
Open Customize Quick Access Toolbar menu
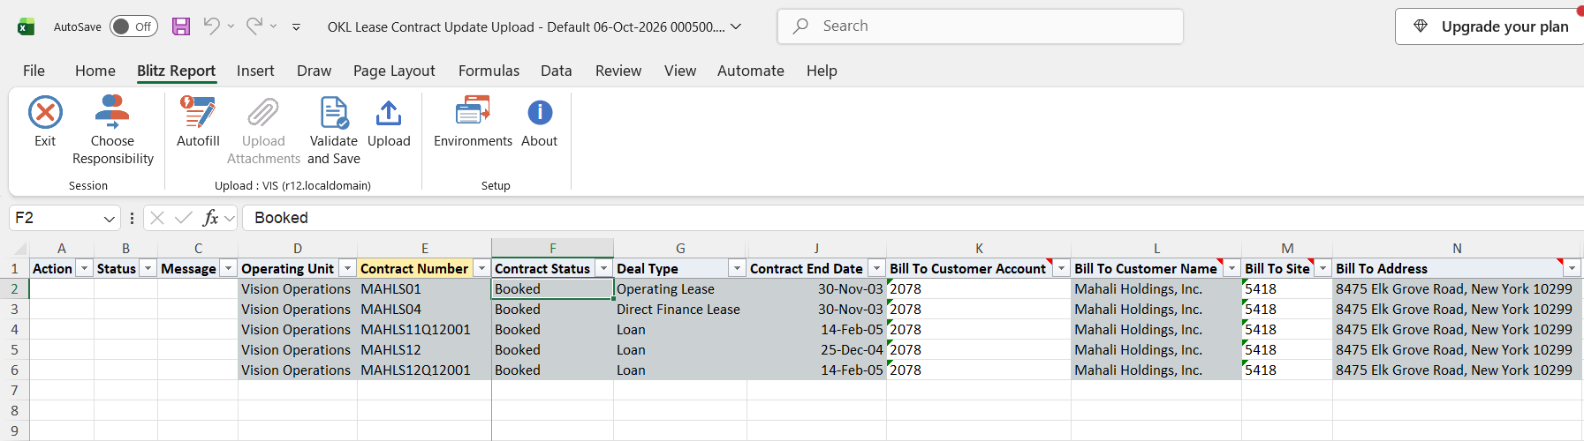[x=296, y=27]
